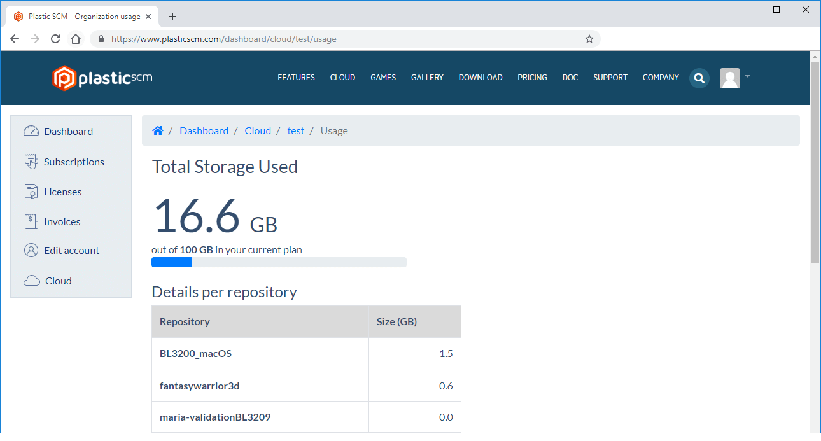
Task: Click the 0.0 size value
Action: click(x=446, y=417)
